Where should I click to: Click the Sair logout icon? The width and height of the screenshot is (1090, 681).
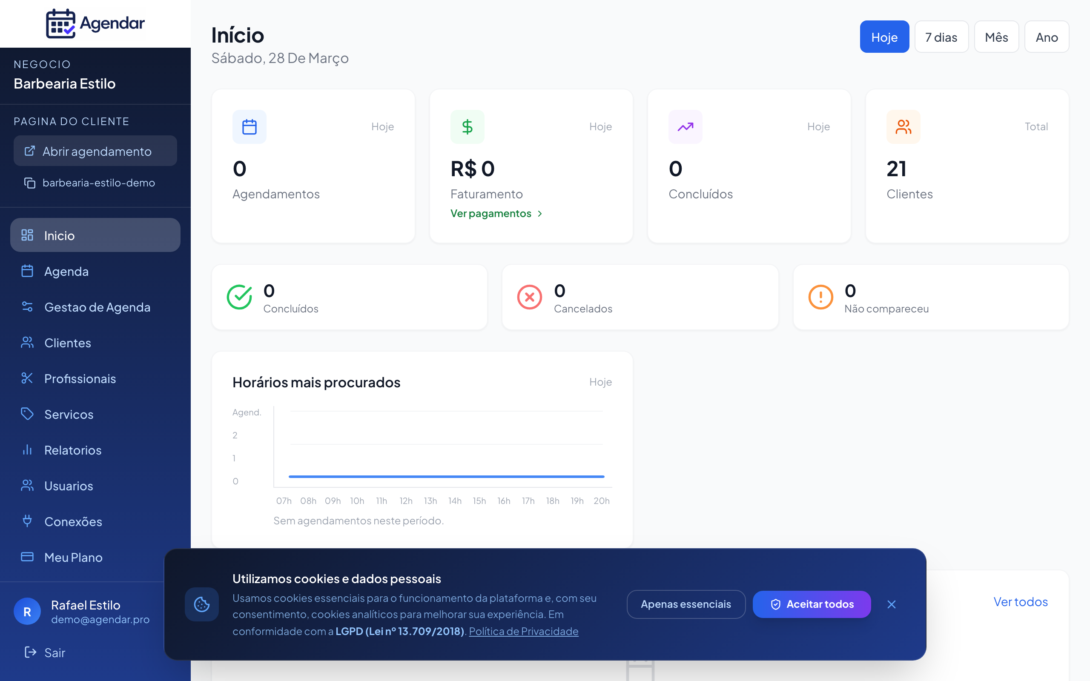pos(30,652)
